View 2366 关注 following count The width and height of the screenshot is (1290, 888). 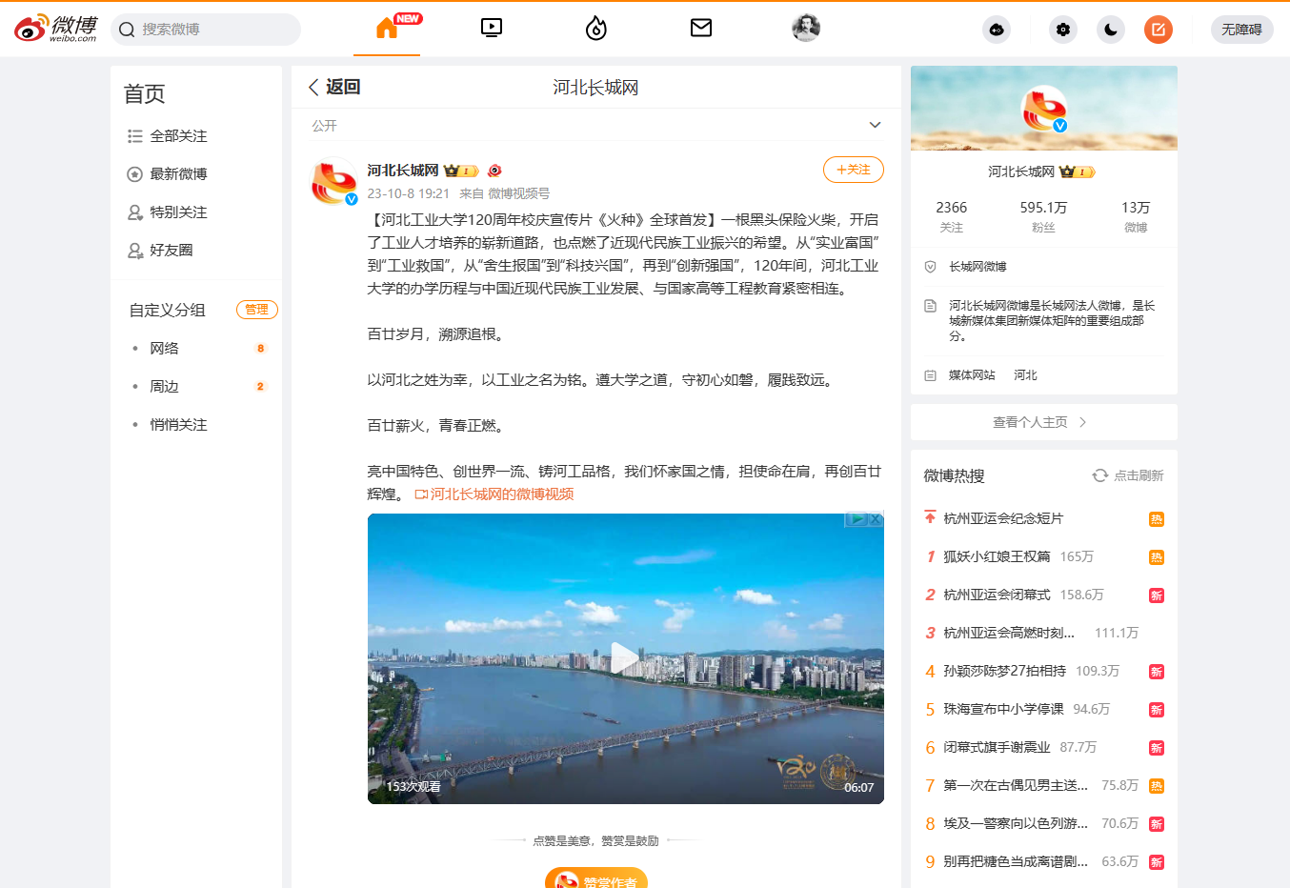coord(952,216)
